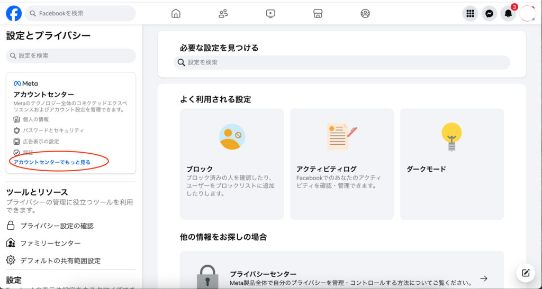Open the notifications bell icon
This screenshot has width=542, height=289.
(x=508, y=14)
